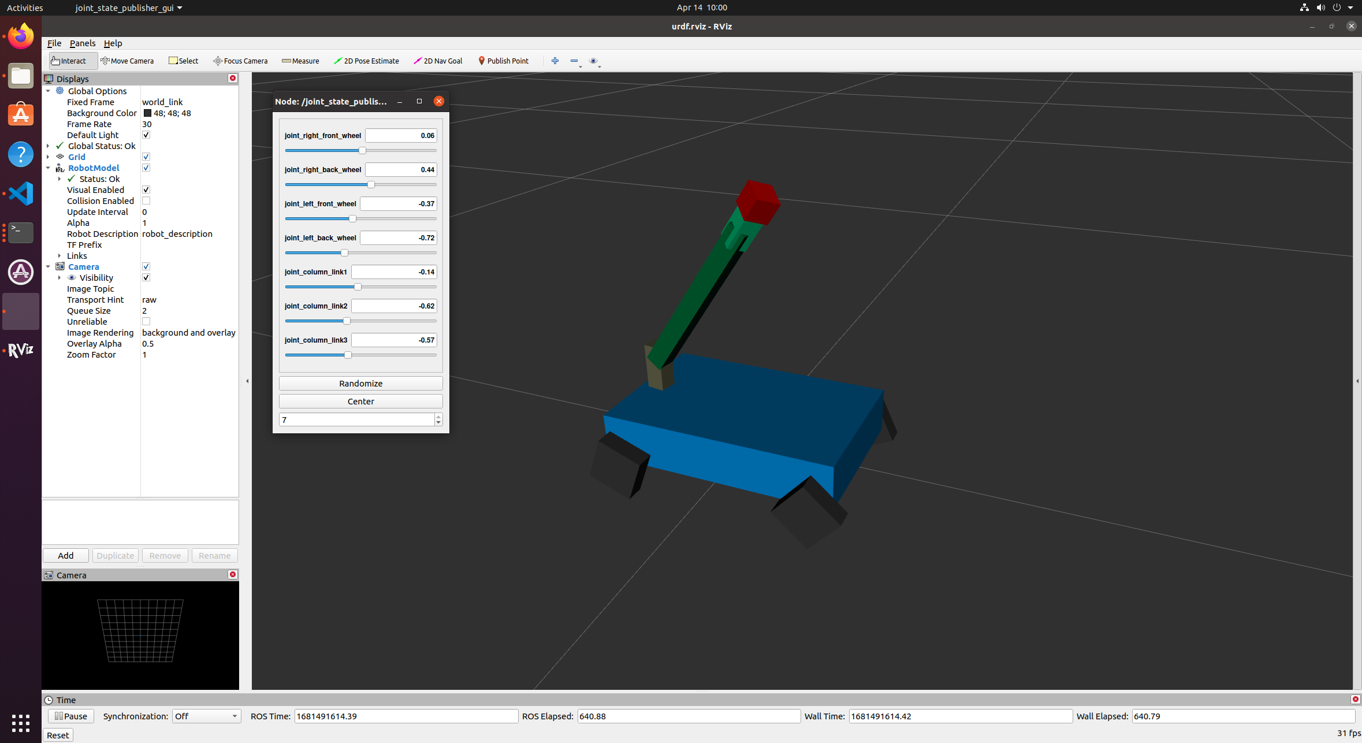Expand the Grid display node
Image resolution: width=1362 pixels, height=743 pixels.
pos(48,157)
